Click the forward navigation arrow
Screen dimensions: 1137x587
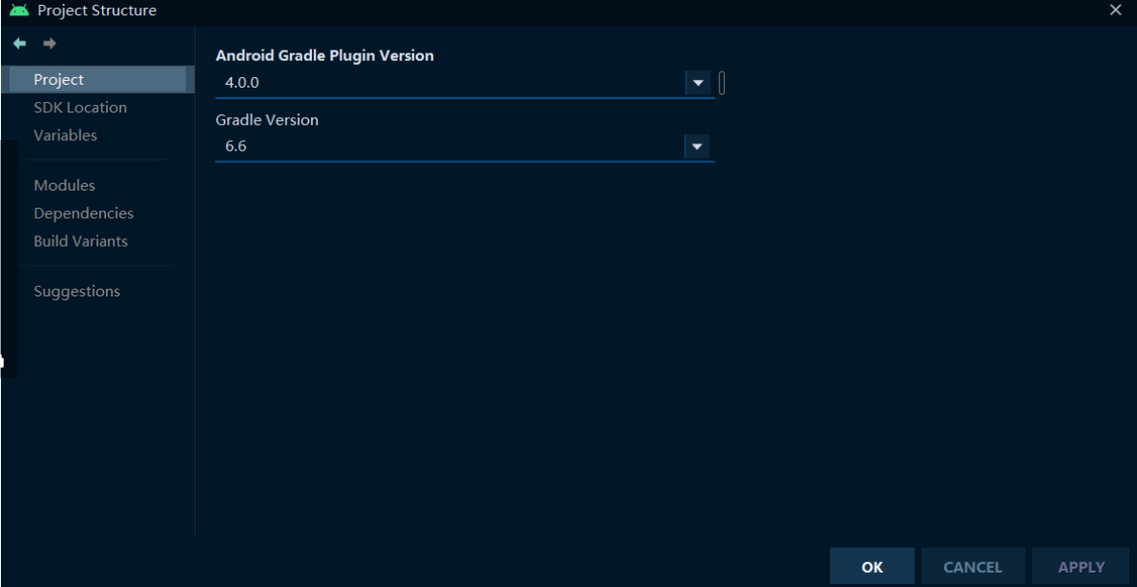pyautogui.click(x=50, y=44)
